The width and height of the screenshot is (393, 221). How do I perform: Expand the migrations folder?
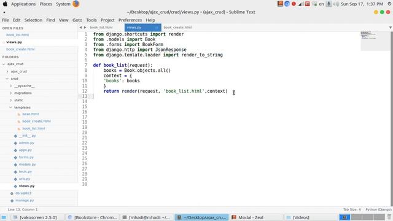11,93
